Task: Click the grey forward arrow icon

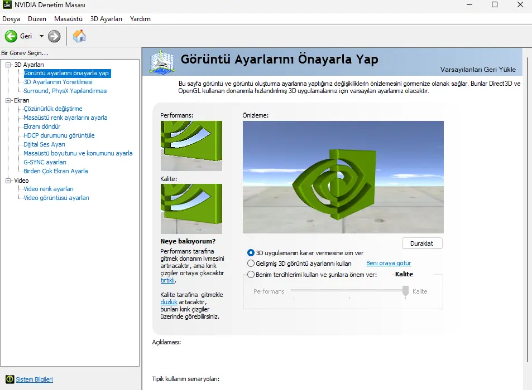Action: click(x=54, y=36)
